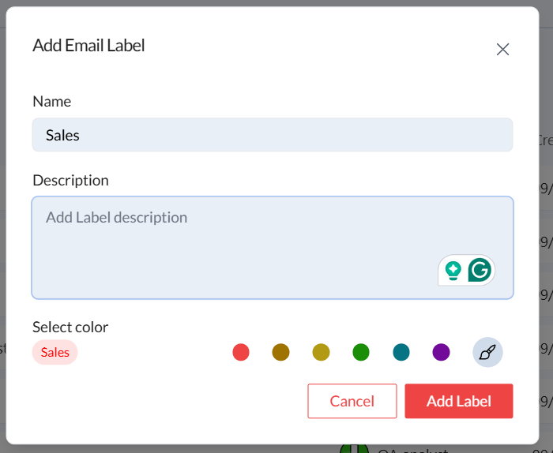Click the Add Email Label title
This screenshot has height=453, width=553.
point(88,45)
